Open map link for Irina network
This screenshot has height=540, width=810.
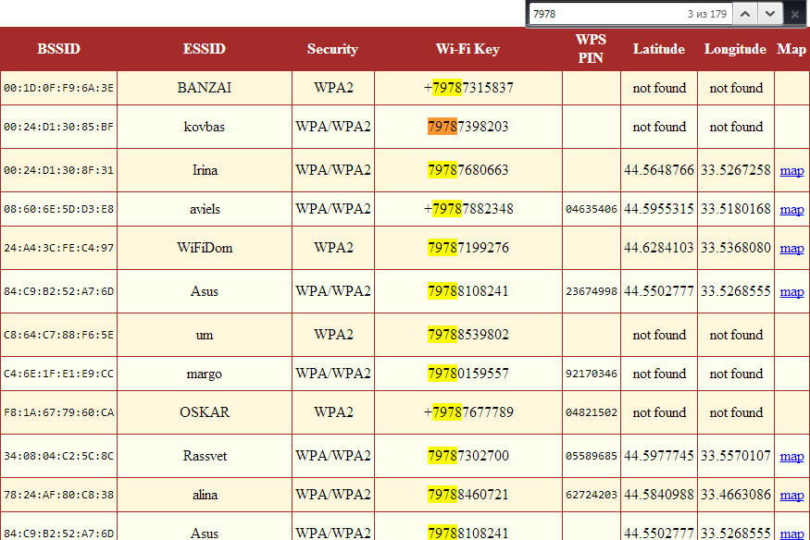[x=791, y=170]
